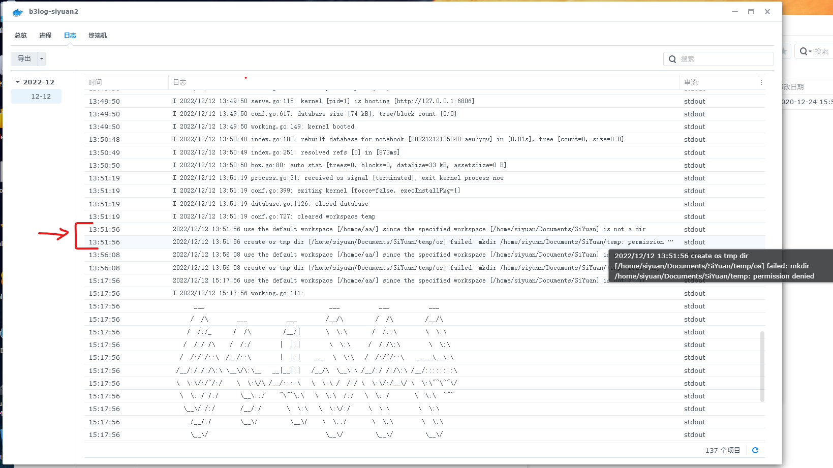Select the 13:51:56 permission denied log row
This screenshot has height=468, width=833.
click(x=356, y=242)
